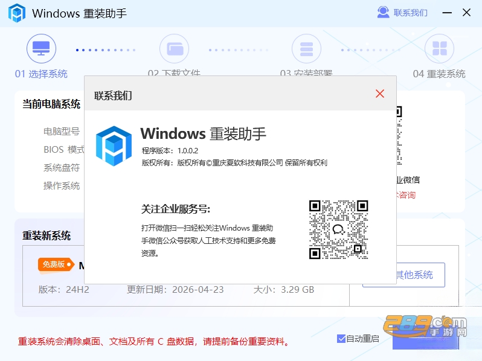The width and height of the screenshot is (482, 361).
Task: Click the 联系我们 dialog title text
Action: pos(113,95)
